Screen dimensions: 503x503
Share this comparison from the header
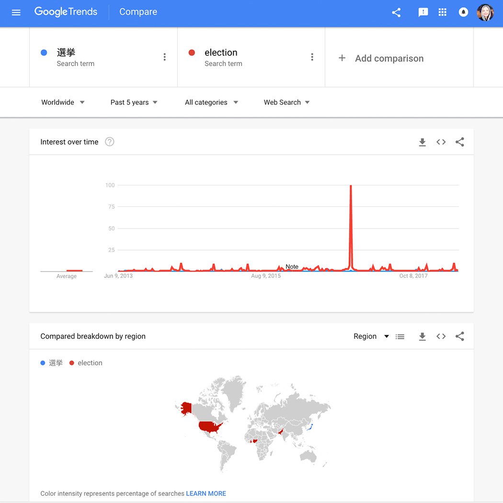(x=396, y=12)
